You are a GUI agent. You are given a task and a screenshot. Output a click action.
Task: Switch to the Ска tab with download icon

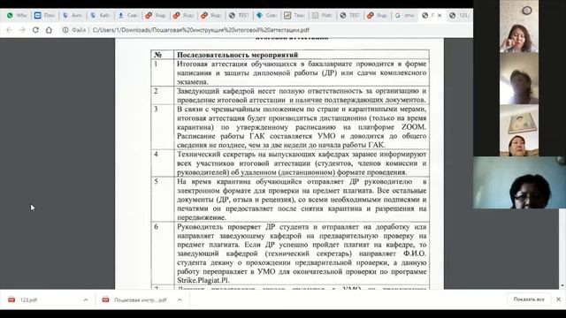tap(127, 16)
